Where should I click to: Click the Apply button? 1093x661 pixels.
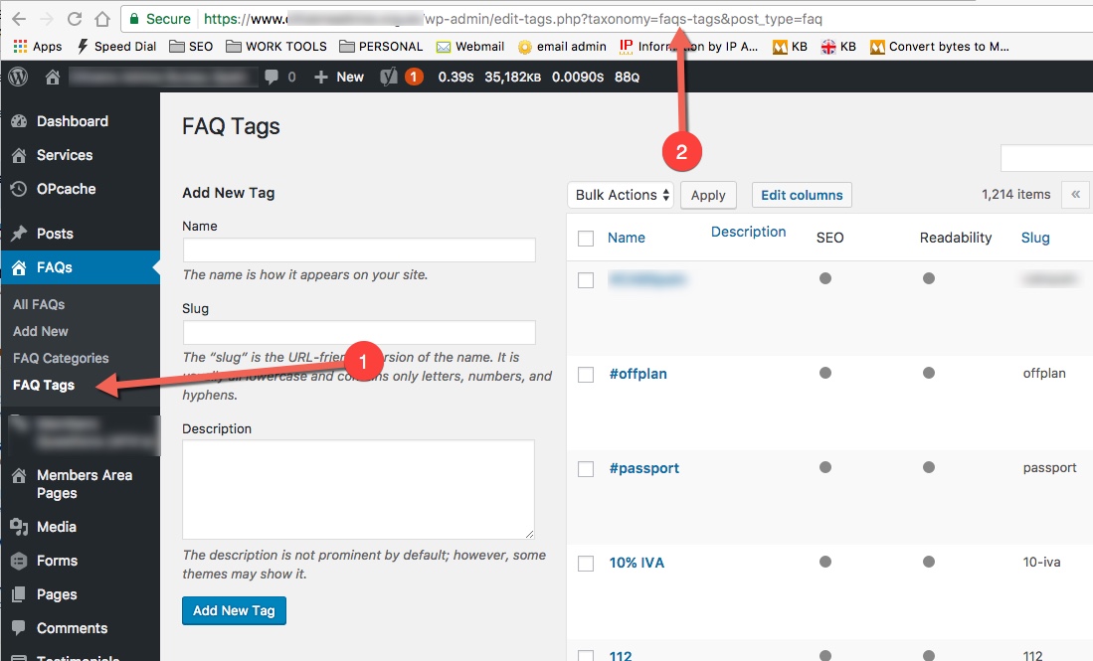tap(708, 195)
